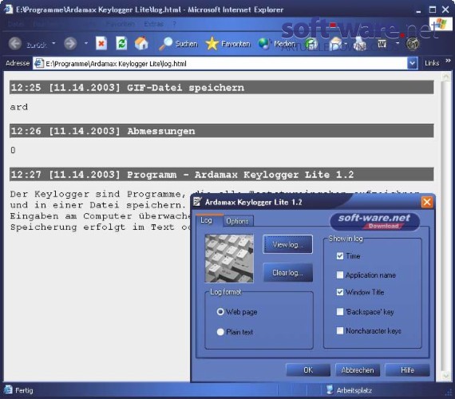Refresh the log page with green arrows icon

pos(121,44)
